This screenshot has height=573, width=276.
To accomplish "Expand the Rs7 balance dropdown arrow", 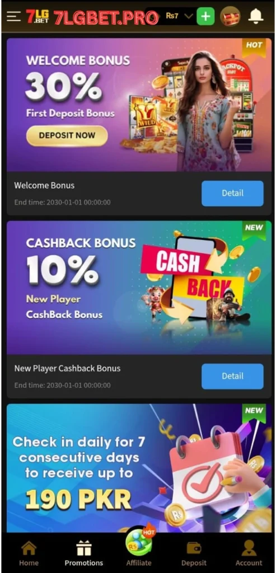I will click(x=188, y=16).
